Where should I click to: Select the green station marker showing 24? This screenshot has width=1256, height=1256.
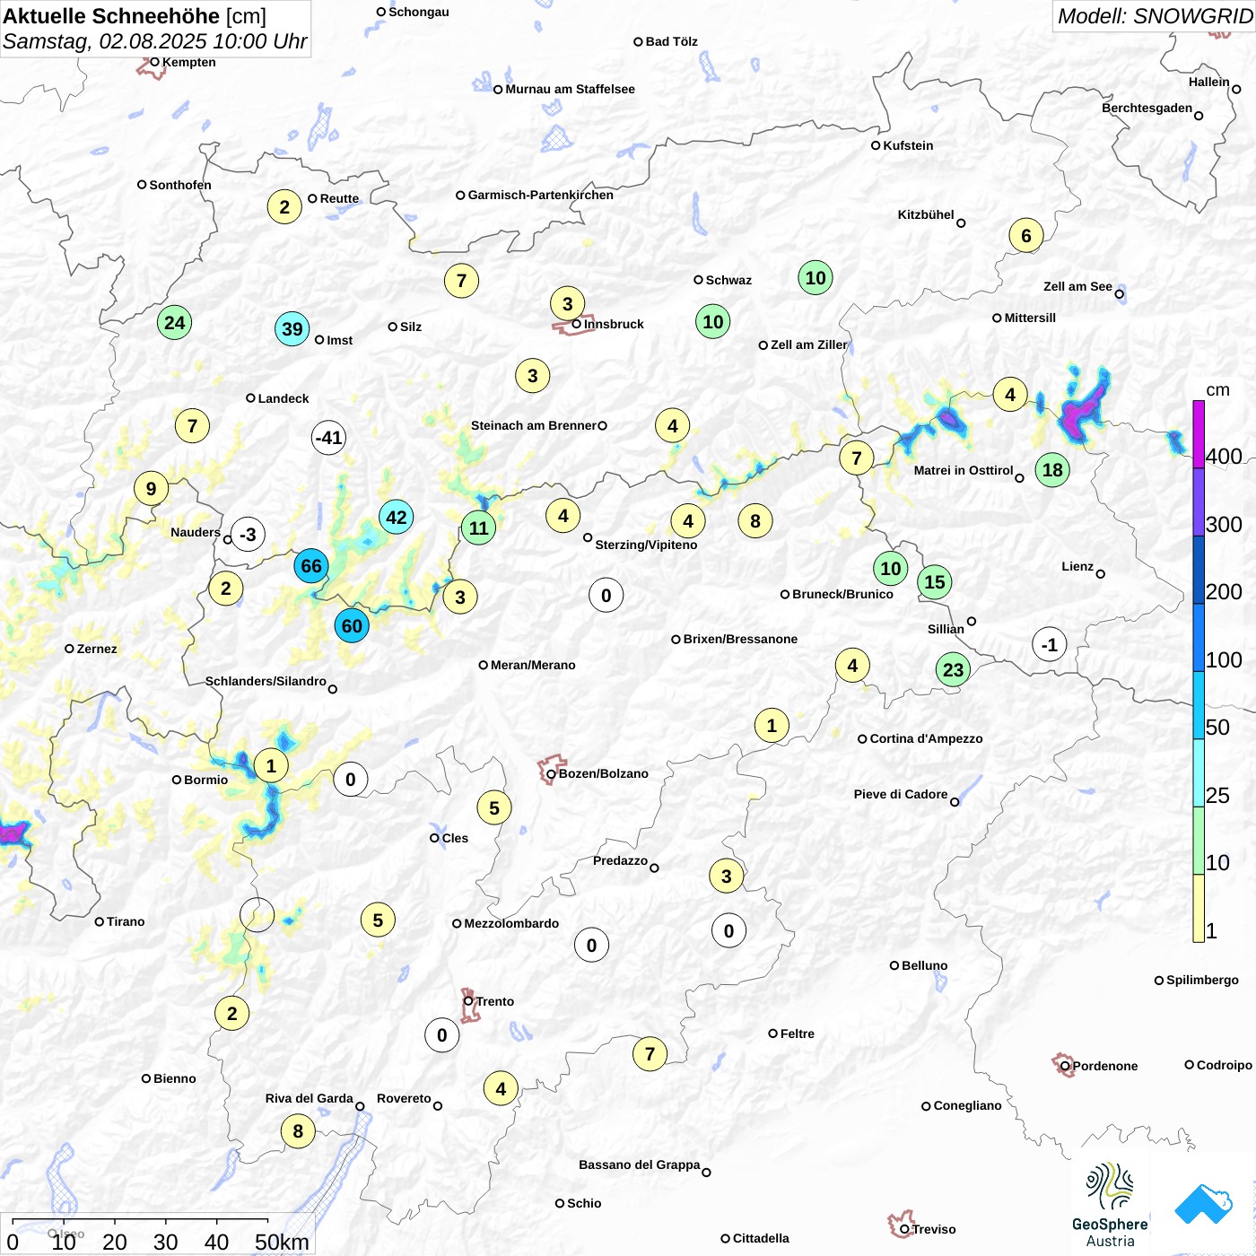pyautogui.click(x=175, y=323)
